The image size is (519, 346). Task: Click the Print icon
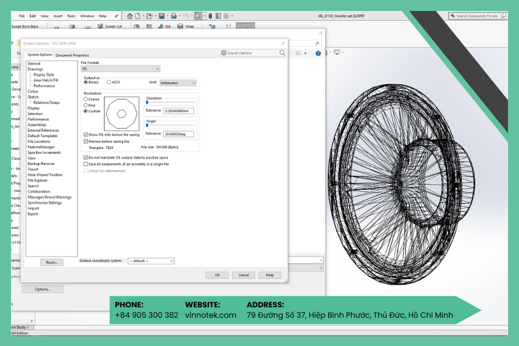click(174, 16)
